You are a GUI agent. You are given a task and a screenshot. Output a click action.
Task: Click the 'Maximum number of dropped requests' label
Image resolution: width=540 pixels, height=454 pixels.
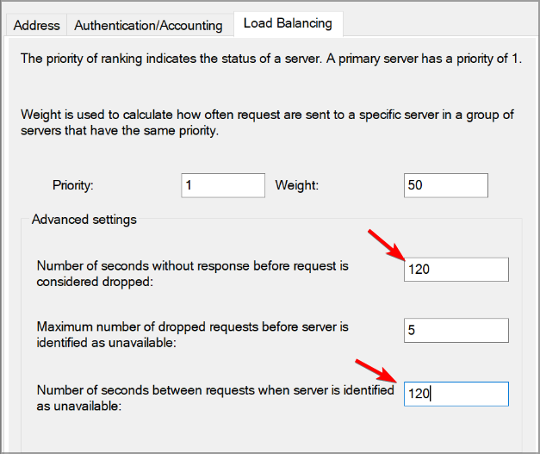point(192,334)
